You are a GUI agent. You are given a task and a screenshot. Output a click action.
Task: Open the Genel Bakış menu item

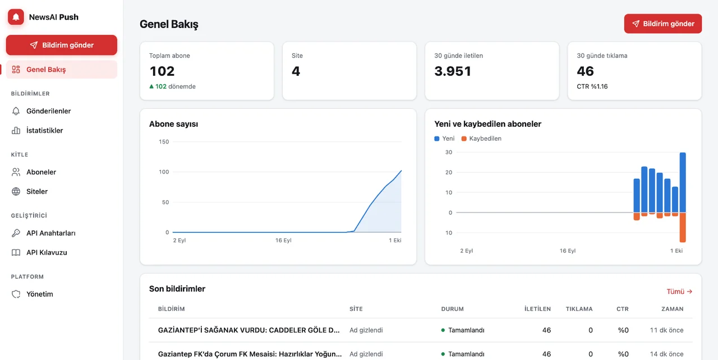[x=62, y=70]
